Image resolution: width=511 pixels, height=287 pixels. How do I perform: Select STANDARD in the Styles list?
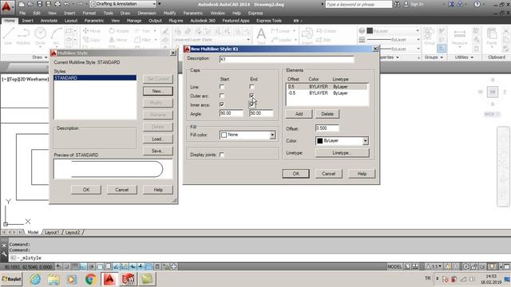pyautogui.click(x=95, y=78)
